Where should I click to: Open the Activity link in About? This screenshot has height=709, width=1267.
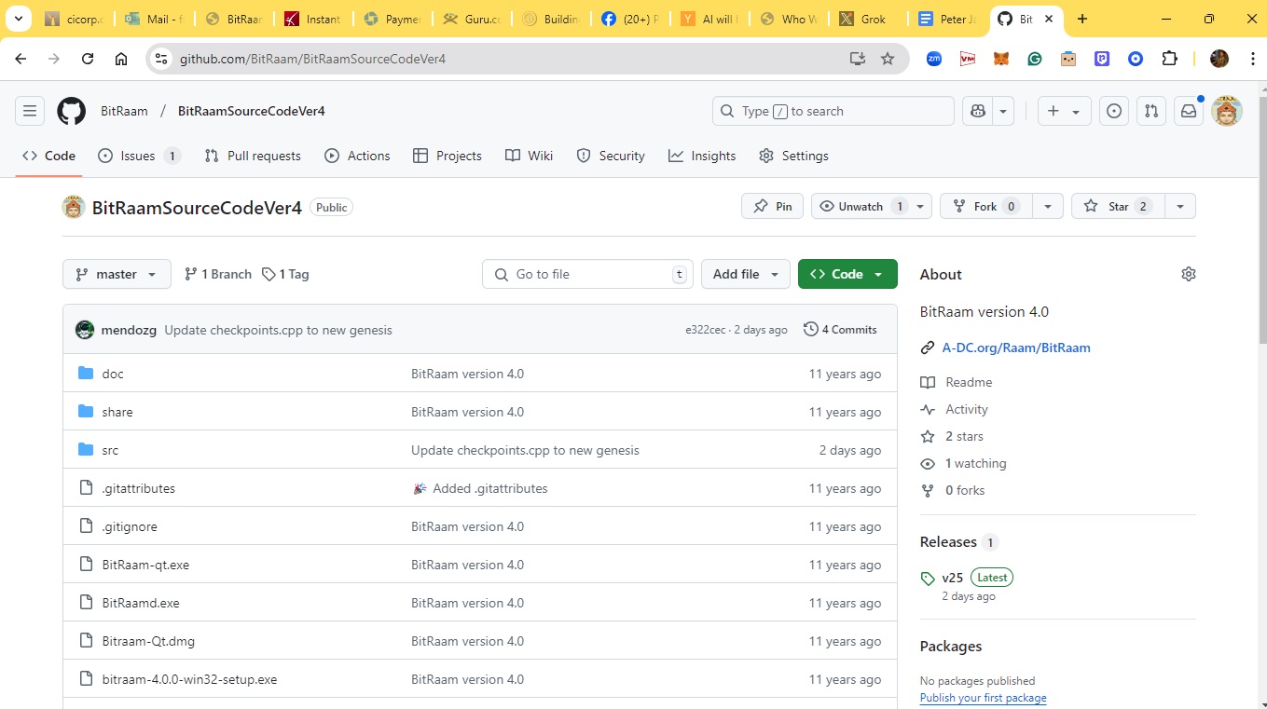click(x=967, y=409)
